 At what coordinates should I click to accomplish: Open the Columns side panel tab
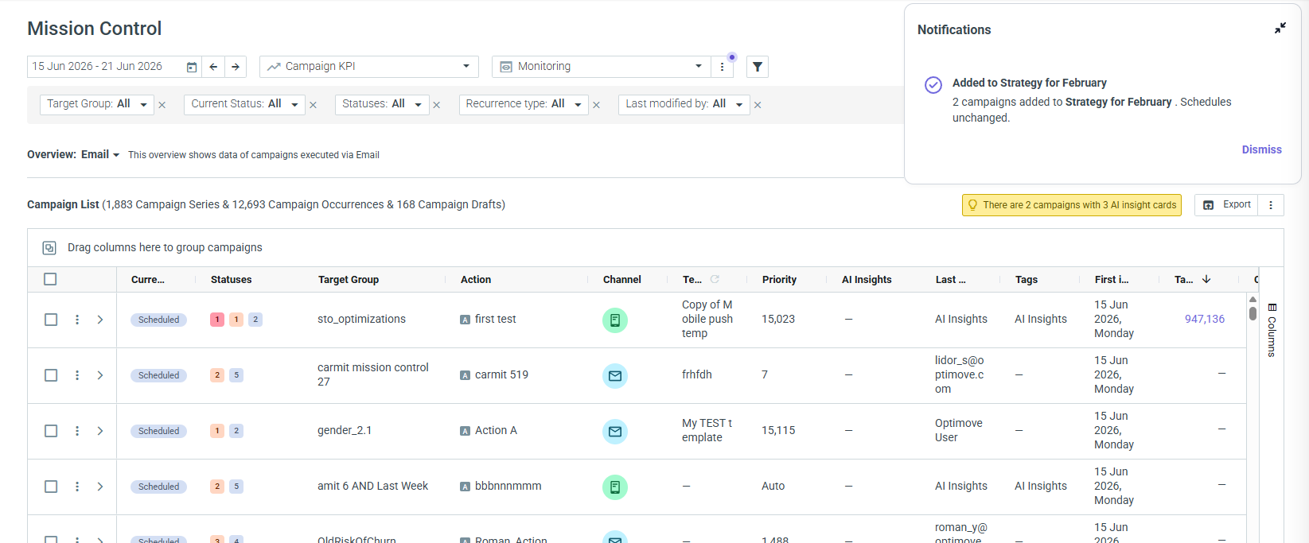(1272, 330)
